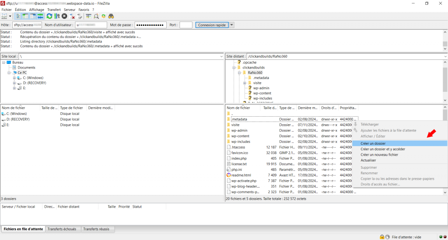The width and height of the screenshot is (448, 240).
Task: Switch to the Transferts échoués tab
Action: tap(62, 229)
